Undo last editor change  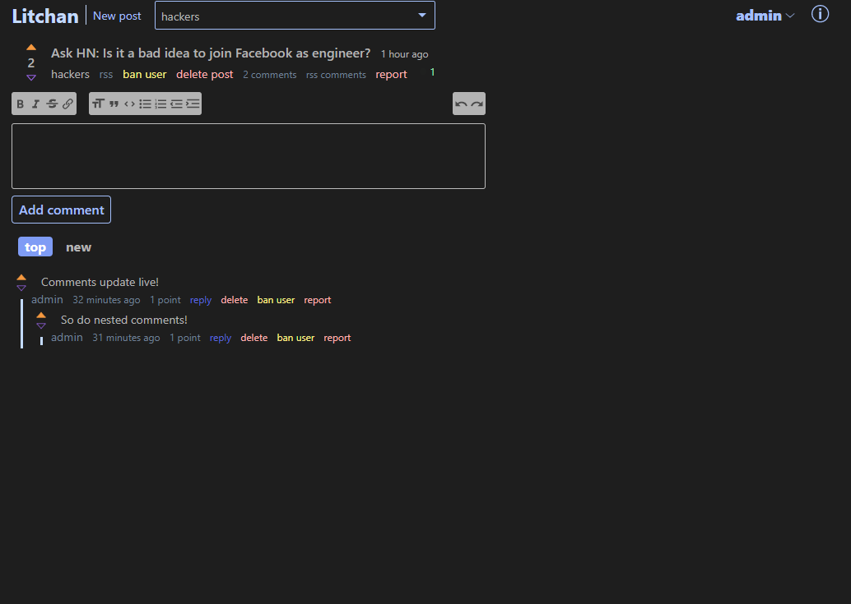pyautogui.click(x=461, y=104)
